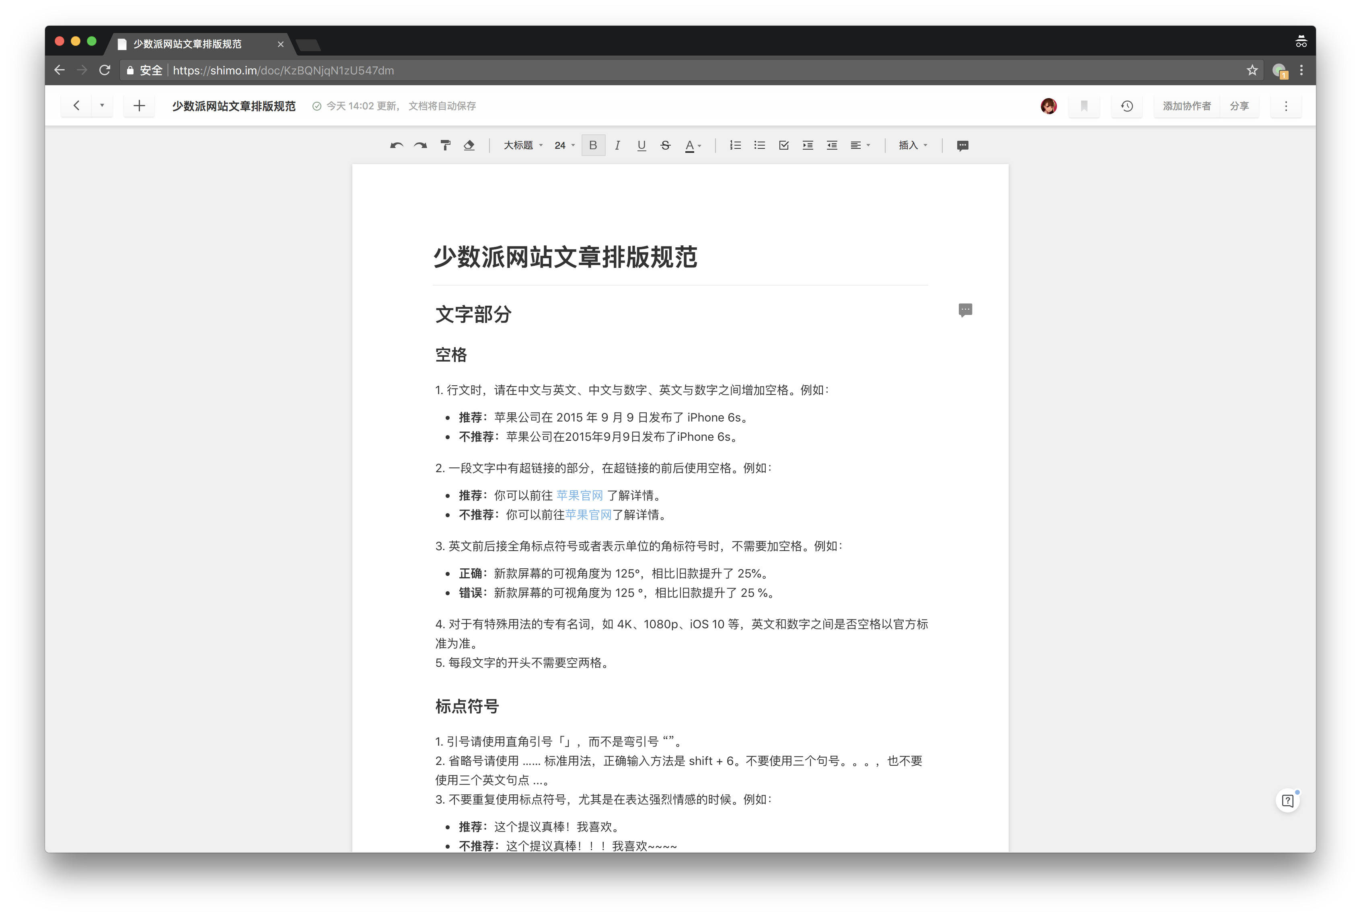Image resolution: width=1361 pixels, height=917 pixels.
Task: Go back to the document list
Action: (x=76, y=106)
